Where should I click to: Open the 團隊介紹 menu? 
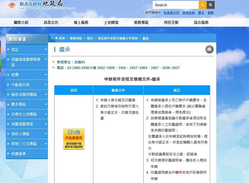(21, 22)
